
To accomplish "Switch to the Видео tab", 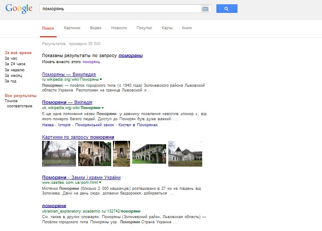I will pyautogui.click(x=96, y=28).
